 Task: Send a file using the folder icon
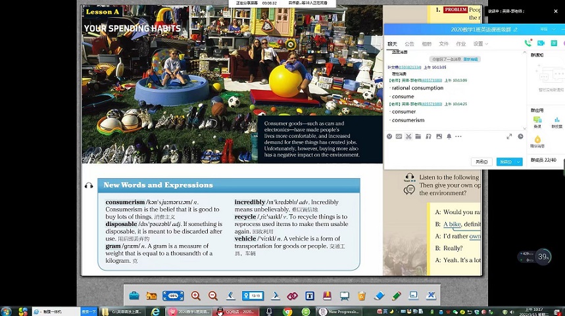pos(418,137)
